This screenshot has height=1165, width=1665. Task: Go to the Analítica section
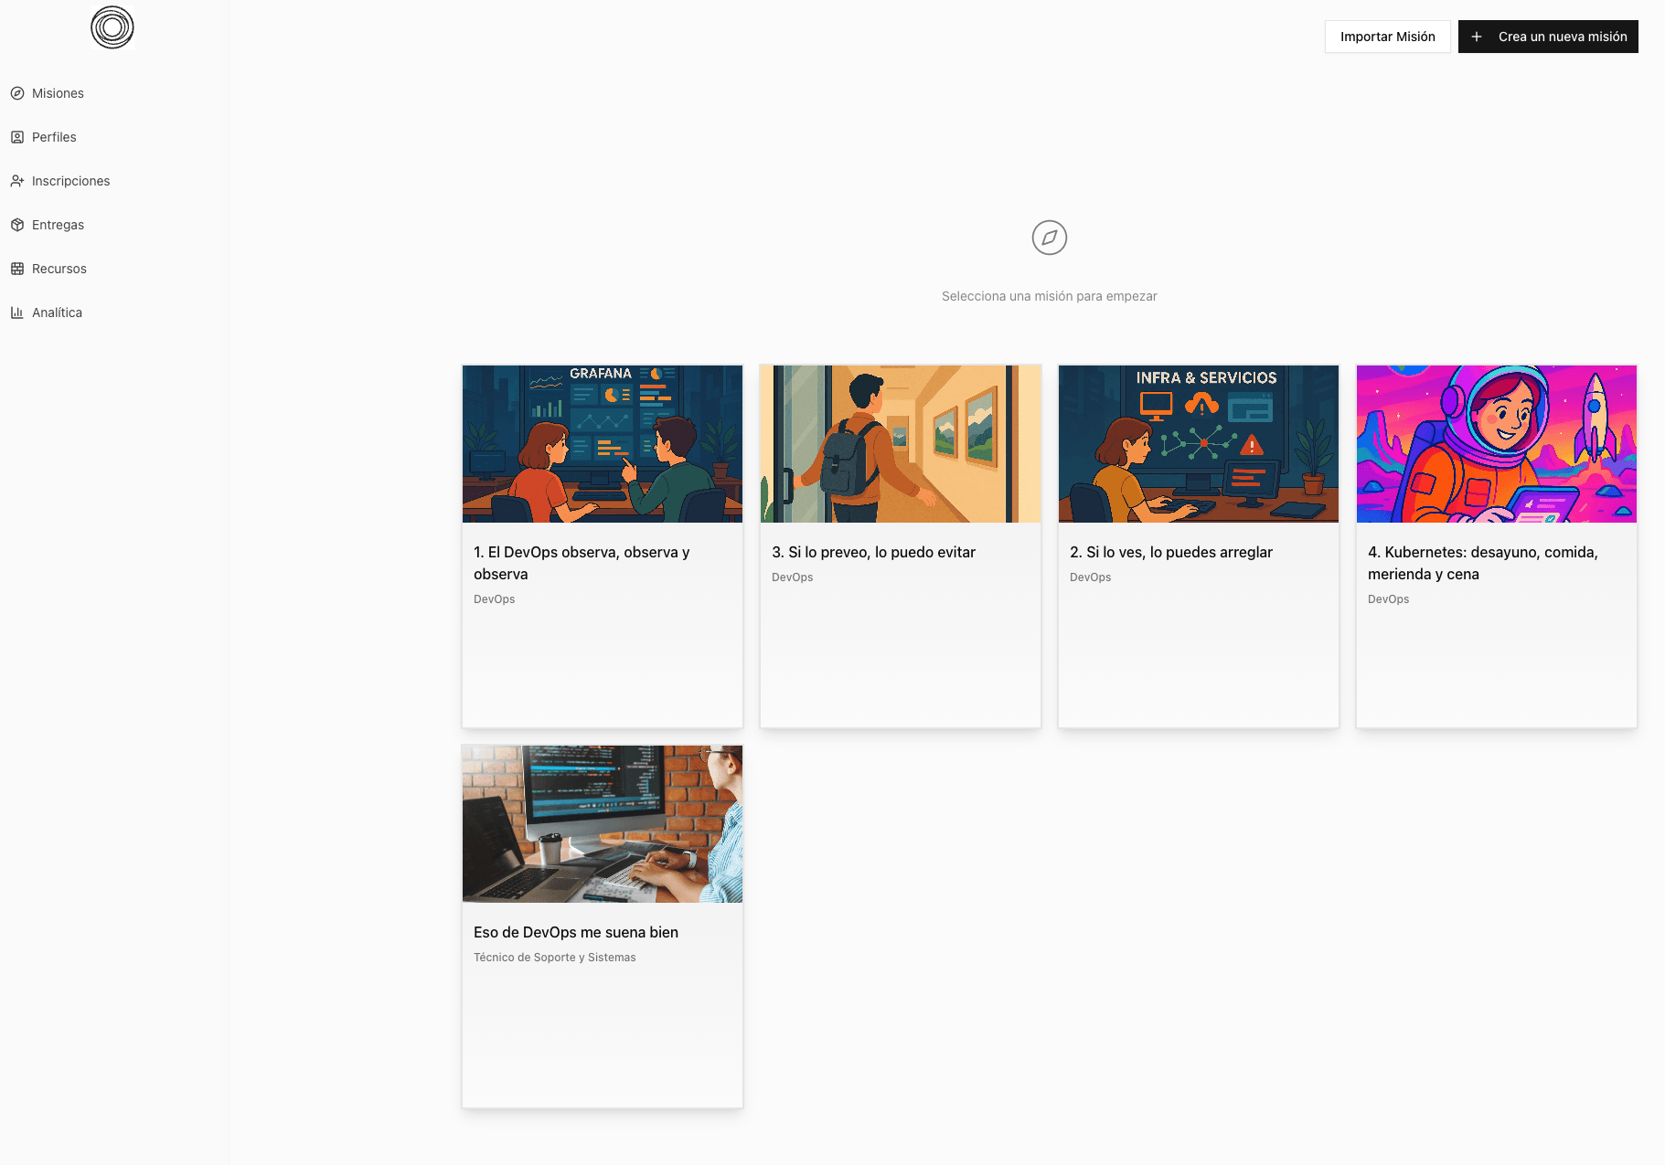click(x=57, y=312)
